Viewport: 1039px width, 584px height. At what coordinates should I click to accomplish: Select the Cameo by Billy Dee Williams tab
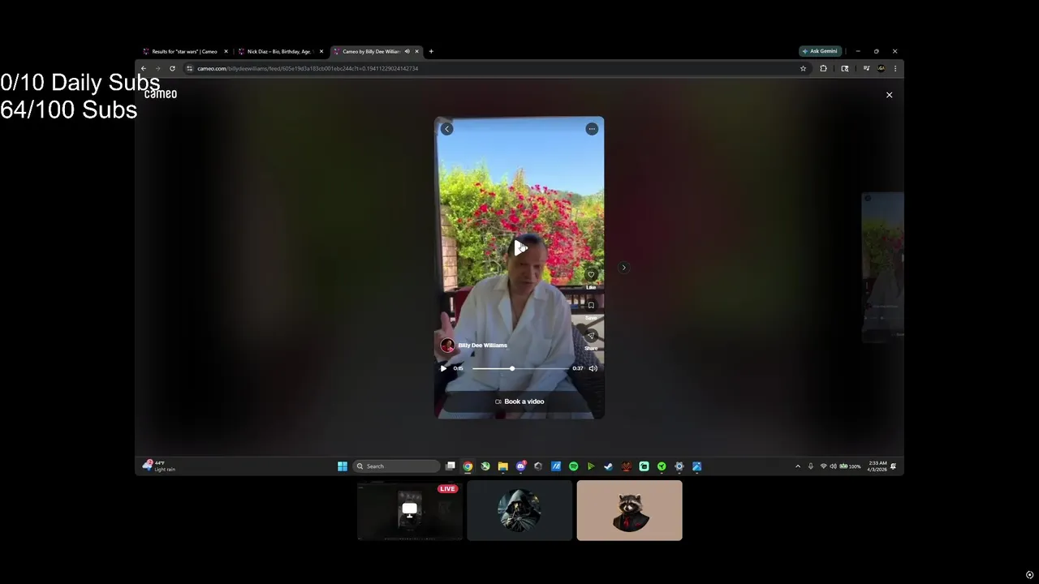click(x=371, y=52)
